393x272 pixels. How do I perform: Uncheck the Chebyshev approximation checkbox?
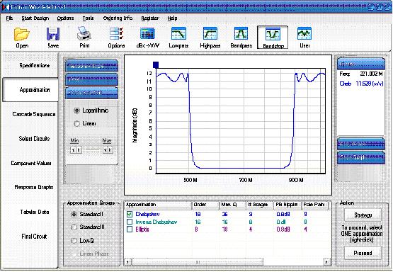pyautogui.click(x=130, y=215)
